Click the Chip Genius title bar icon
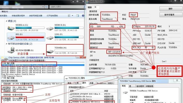Image resolution: width=183 pixels, height=103 pixels. 4,59
